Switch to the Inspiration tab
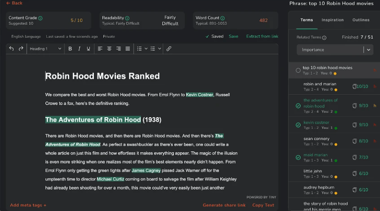380x211 pixels. coord(332,20)
